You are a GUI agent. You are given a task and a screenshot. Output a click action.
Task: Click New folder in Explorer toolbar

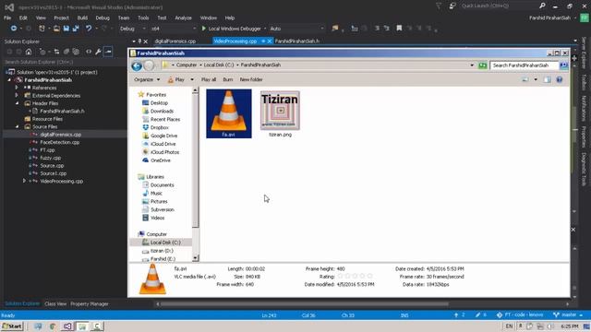tap(251, 80)
